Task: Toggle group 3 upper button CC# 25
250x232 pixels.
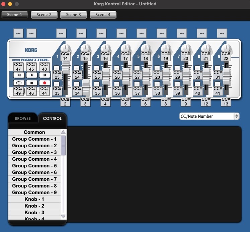Action: 97,68
